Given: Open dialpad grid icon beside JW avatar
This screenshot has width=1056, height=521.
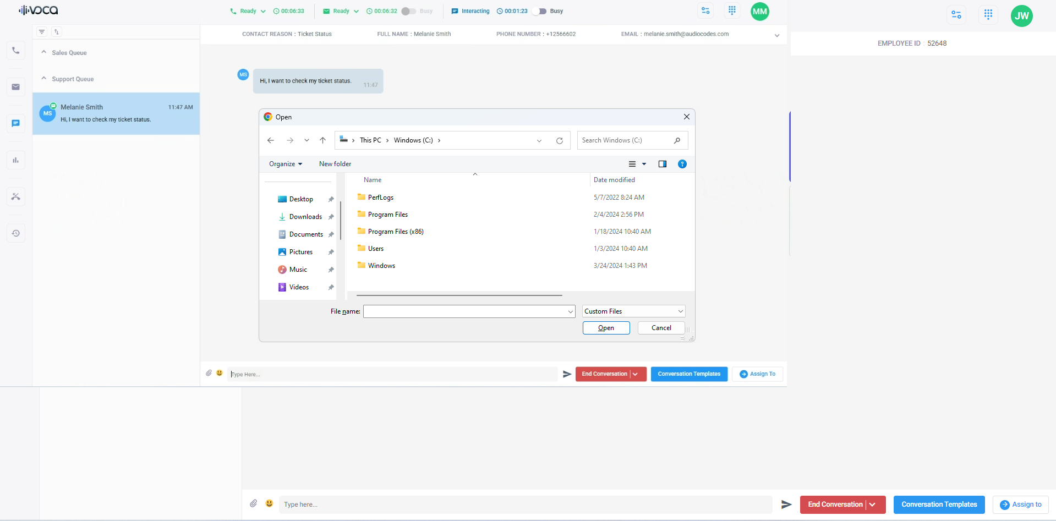Looking at the screenshot, I should (988, 15).
